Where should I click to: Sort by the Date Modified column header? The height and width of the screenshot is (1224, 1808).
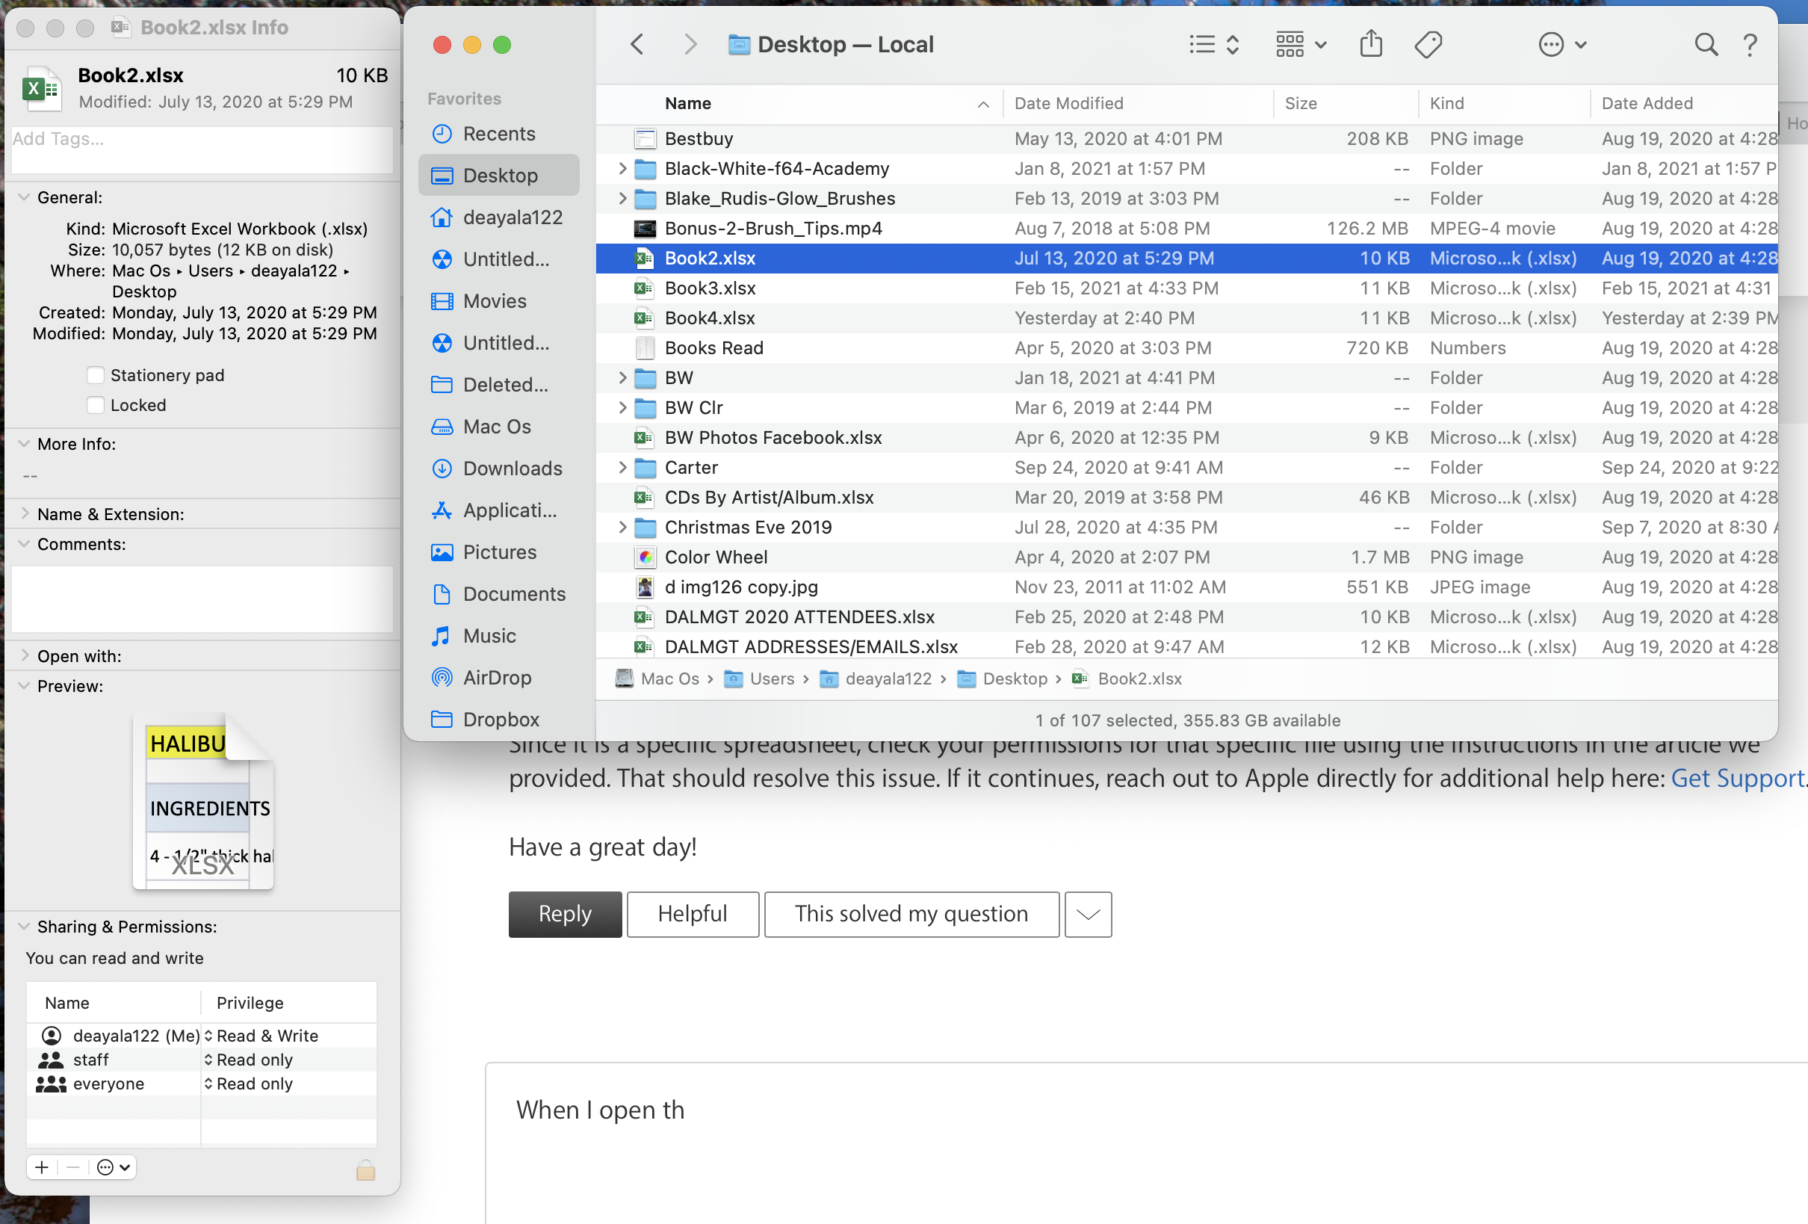click(1068, 102)
